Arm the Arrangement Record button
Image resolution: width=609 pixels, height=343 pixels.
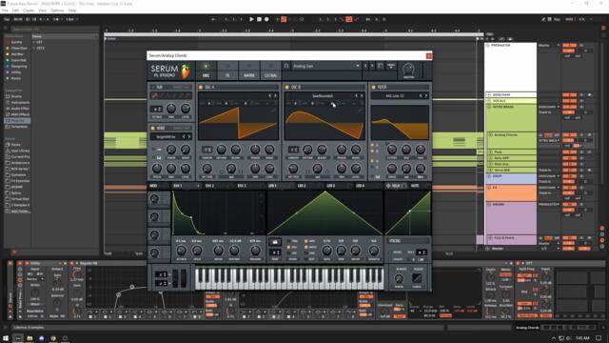pyautogui.click(x=266, y=19)
